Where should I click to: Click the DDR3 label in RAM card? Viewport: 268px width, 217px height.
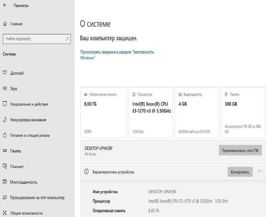[x=88, y=132]
